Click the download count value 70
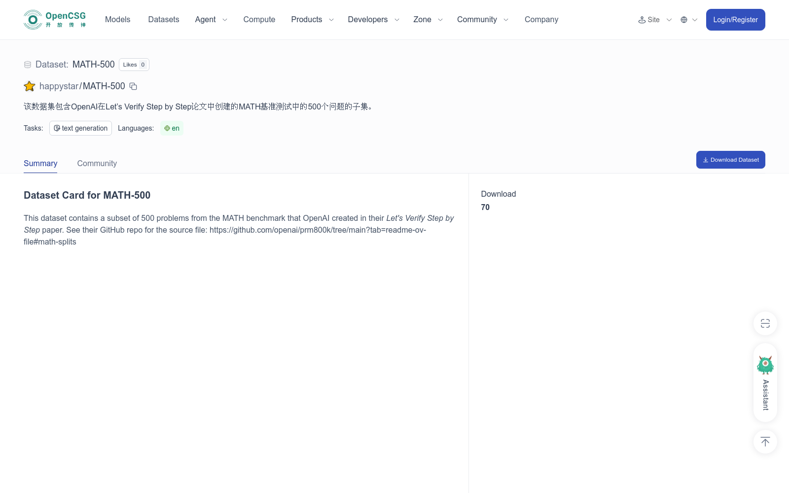 click(485, 208)
